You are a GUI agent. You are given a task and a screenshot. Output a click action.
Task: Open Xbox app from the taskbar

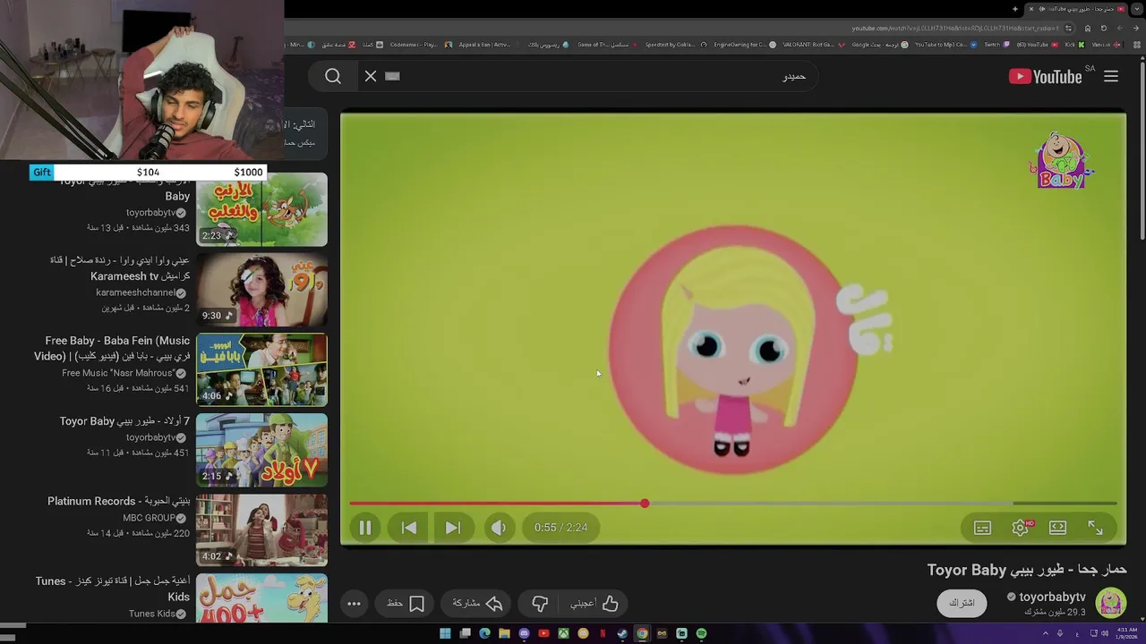point(563,633)
